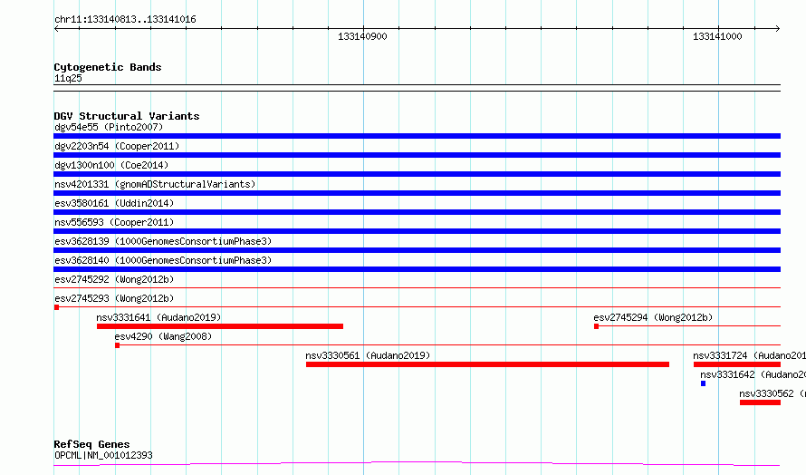Click the 133140900 ruler position label
The height and width of the screenshot is (475, 806).
(362, 36)
